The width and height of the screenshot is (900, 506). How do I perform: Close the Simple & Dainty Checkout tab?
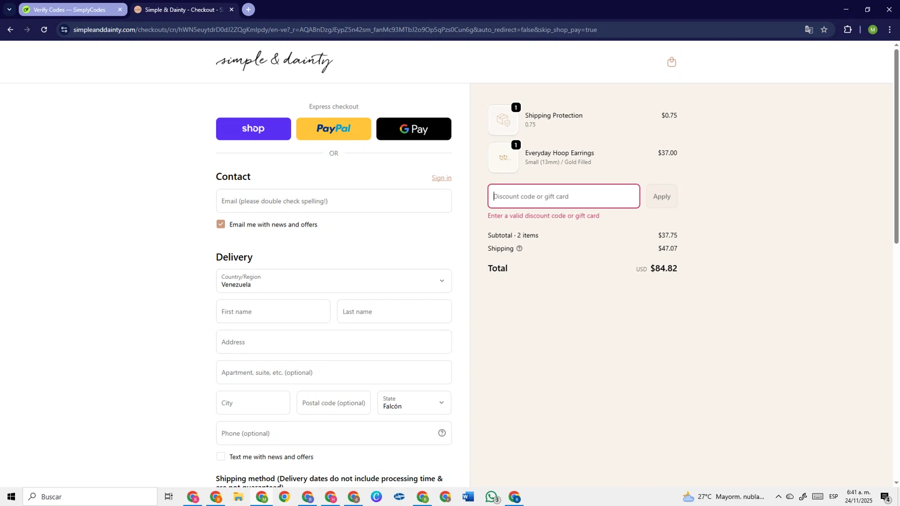(232, 10)
